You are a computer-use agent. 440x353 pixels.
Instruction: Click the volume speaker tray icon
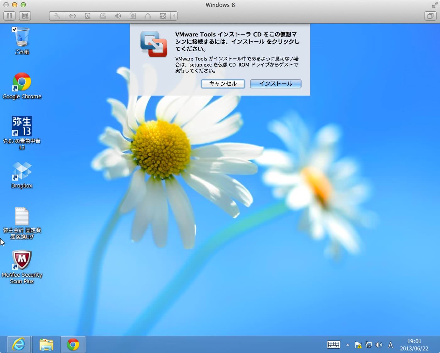pos(379,345)
